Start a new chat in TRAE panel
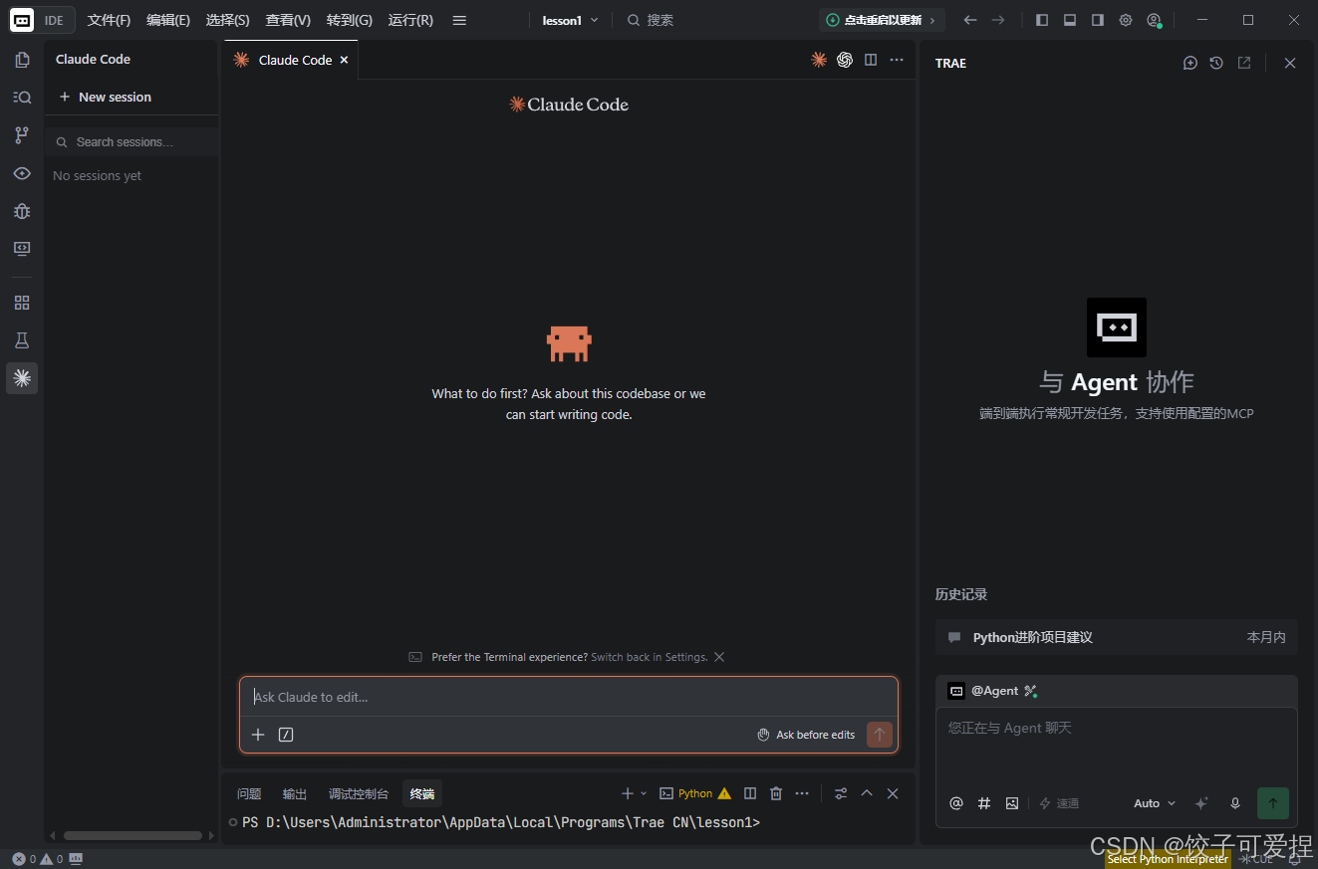Screen dimensions: 1318x869 pos(1190,63)
